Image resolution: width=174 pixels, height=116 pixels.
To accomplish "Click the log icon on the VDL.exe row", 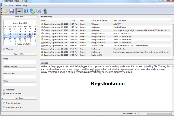I will click(42, 24).
